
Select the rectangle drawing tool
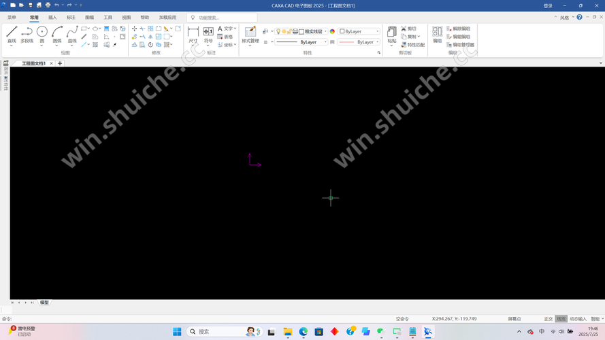coord(84,29)
